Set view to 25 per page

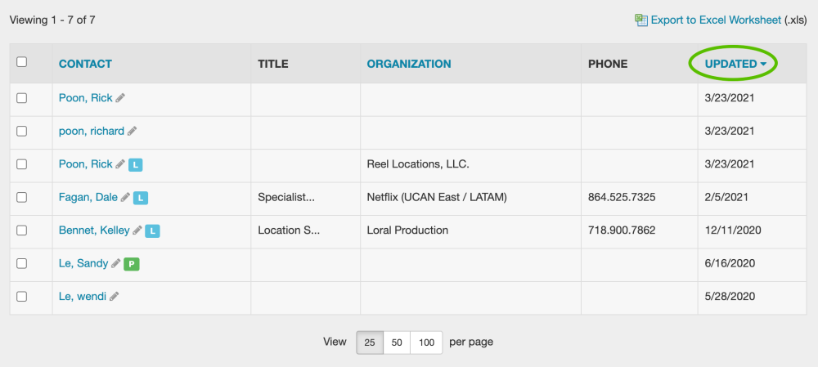tap(370, 342)
